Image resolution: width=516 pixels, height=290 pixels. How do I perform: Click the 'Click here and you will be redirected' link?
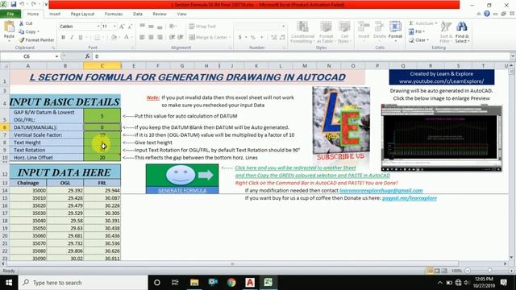(x=296, y=168)
